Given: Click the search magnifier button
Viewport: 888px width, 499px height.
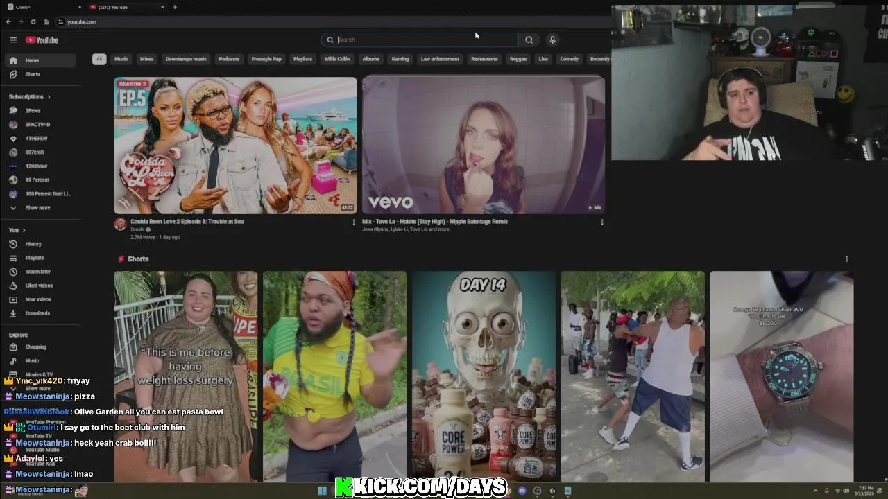Looking at the screenshot, I should [529, 40].
